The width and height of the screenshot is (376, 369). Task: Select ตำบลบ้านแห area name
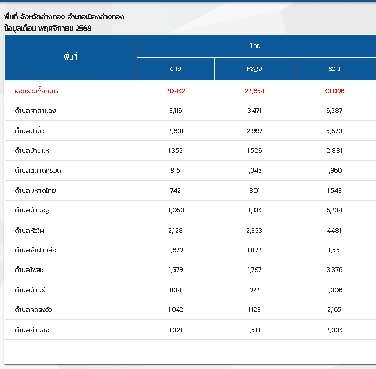[32, 151]
